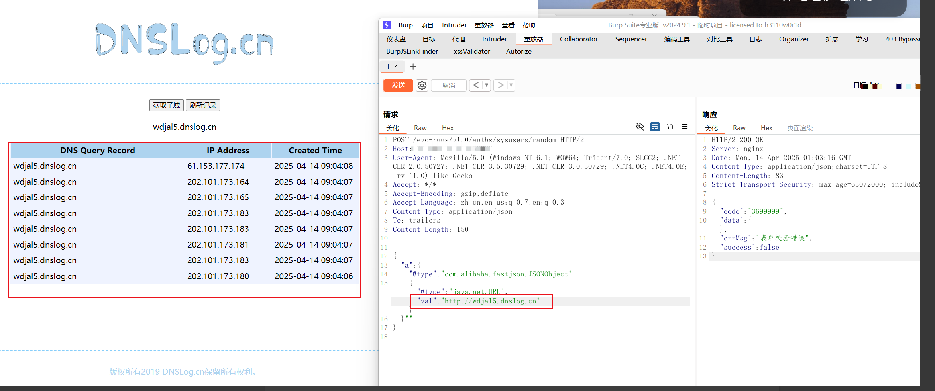This screenshot has height=391, width=935.
Task: Select the request pane Hex tab
Action: pyautogui.click(x=448, y=128)
